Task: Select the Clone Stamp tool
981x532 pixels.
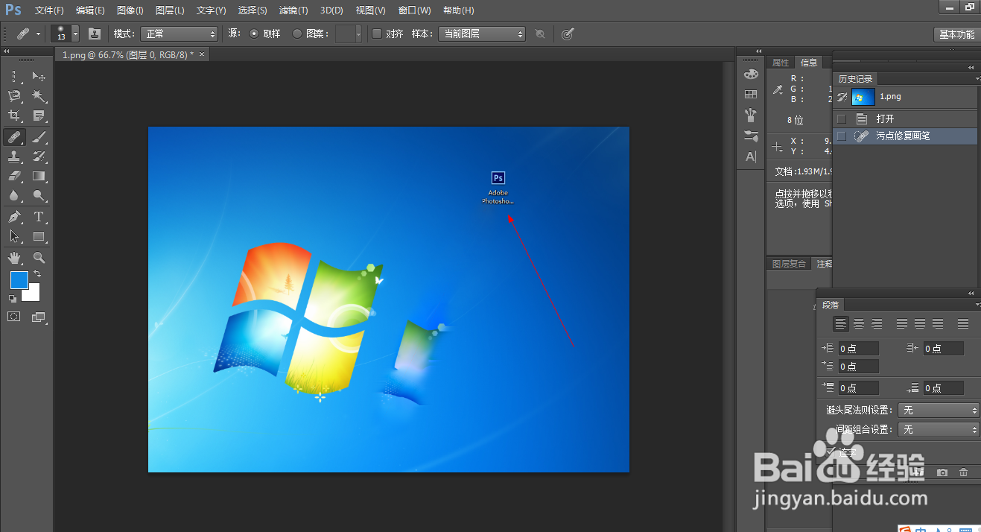Action: click(x=14, y=156)
